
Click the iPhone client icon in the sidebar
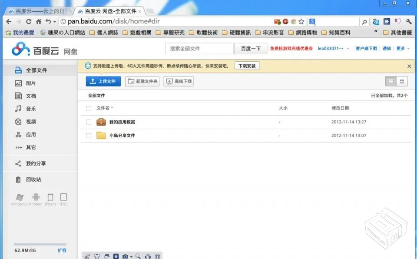coord(50,198)
